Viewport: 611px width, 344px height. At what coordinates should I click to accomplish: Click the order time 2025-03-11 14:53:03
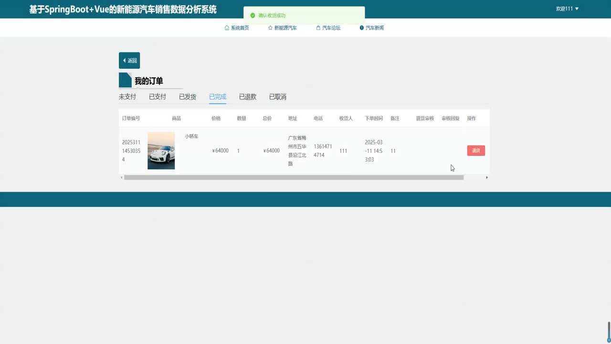coord(374,151)
